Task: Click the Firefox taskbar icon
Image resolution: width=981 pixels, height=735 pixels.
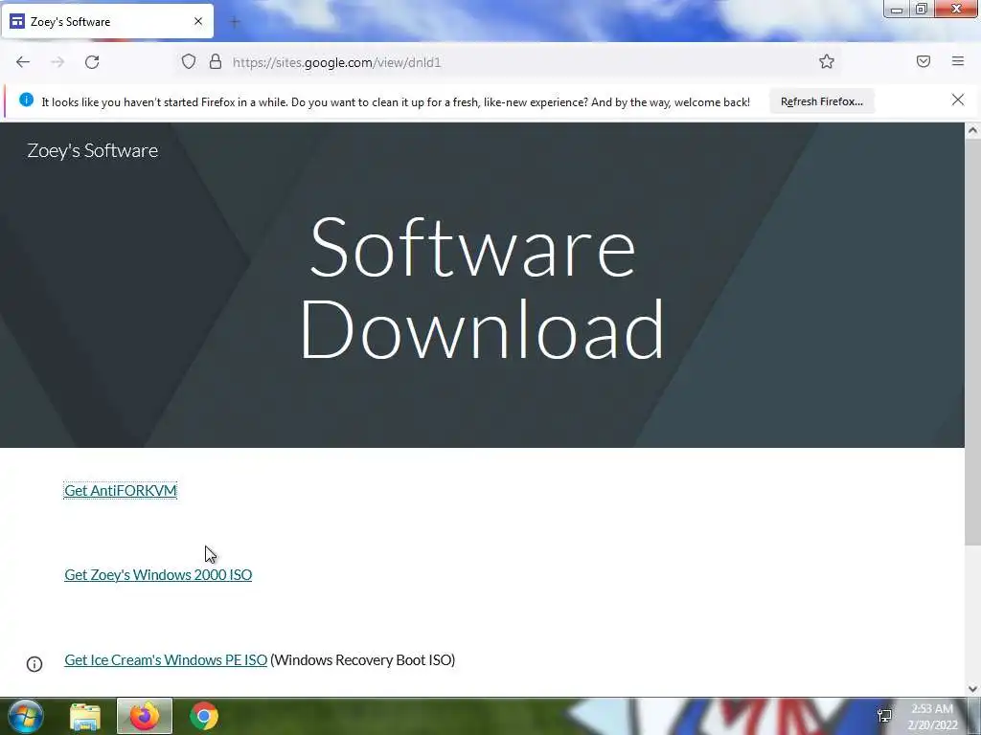Action: (145, 716)
